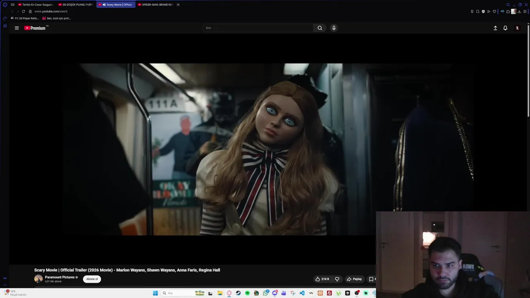Screen dimensions: 530x298
Task: Open browser profile picture in toolbar
Action: click(514, 11)
